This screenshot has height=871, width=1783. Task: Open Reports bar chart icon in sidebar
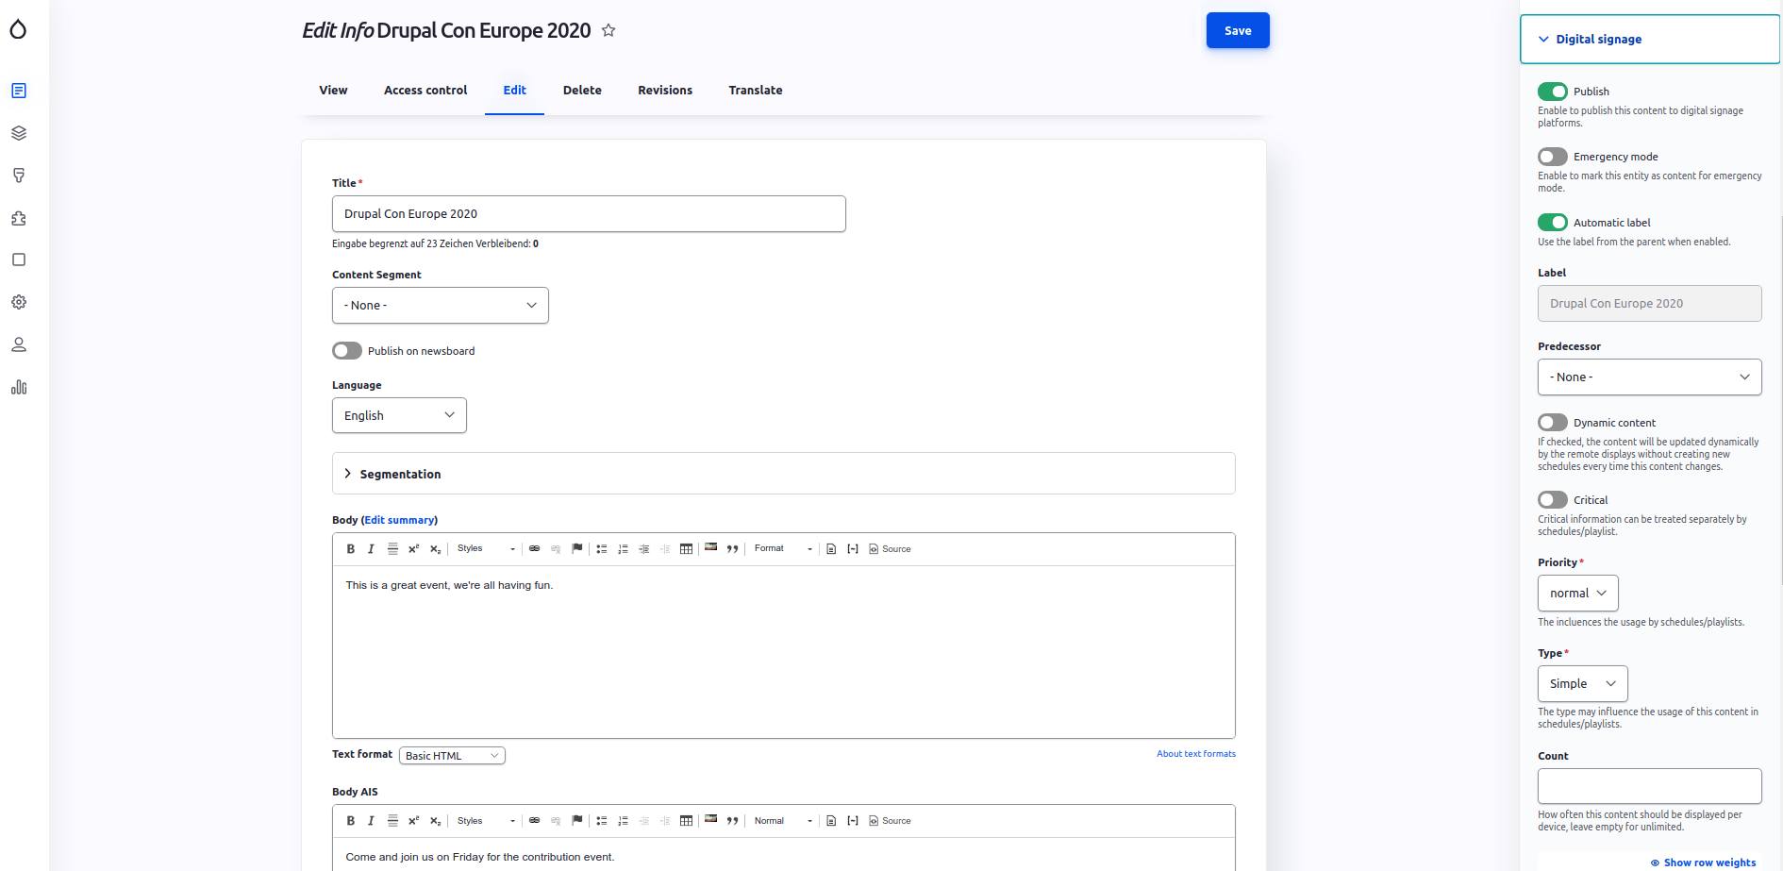click(19, 387)
